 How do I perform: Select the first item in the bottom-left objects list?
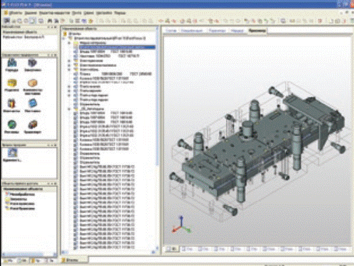tap(20, 194)
